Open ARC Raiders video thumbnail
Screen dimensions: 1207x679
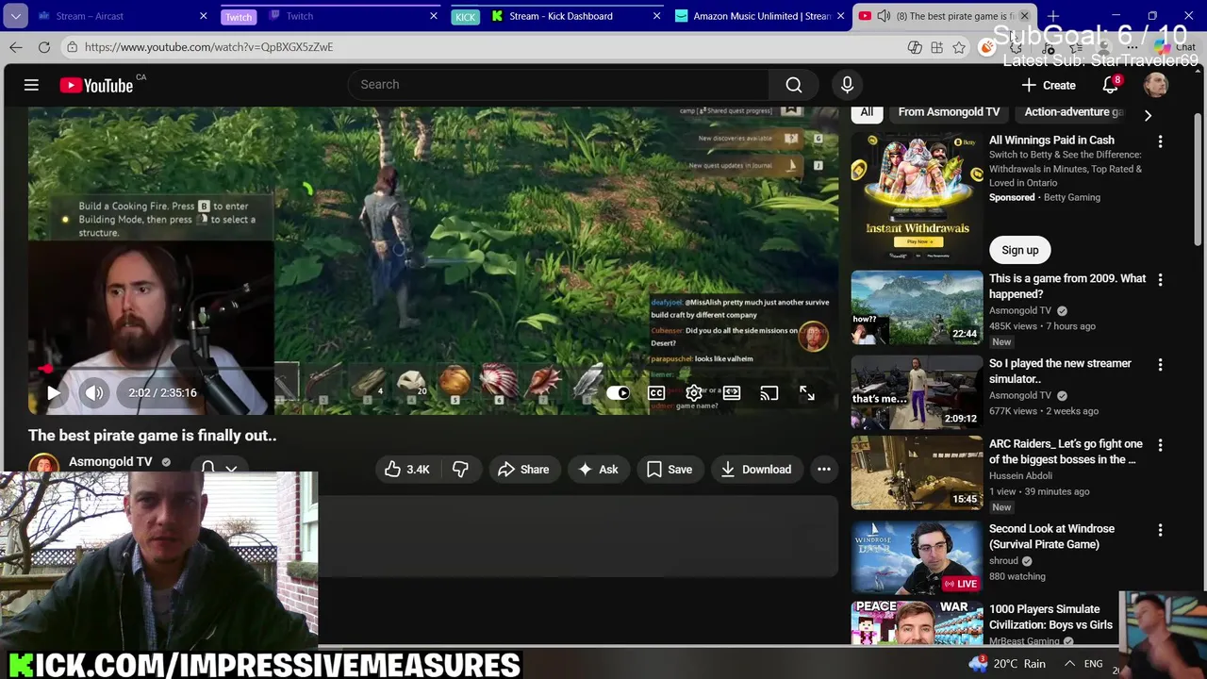click(917, 472)
